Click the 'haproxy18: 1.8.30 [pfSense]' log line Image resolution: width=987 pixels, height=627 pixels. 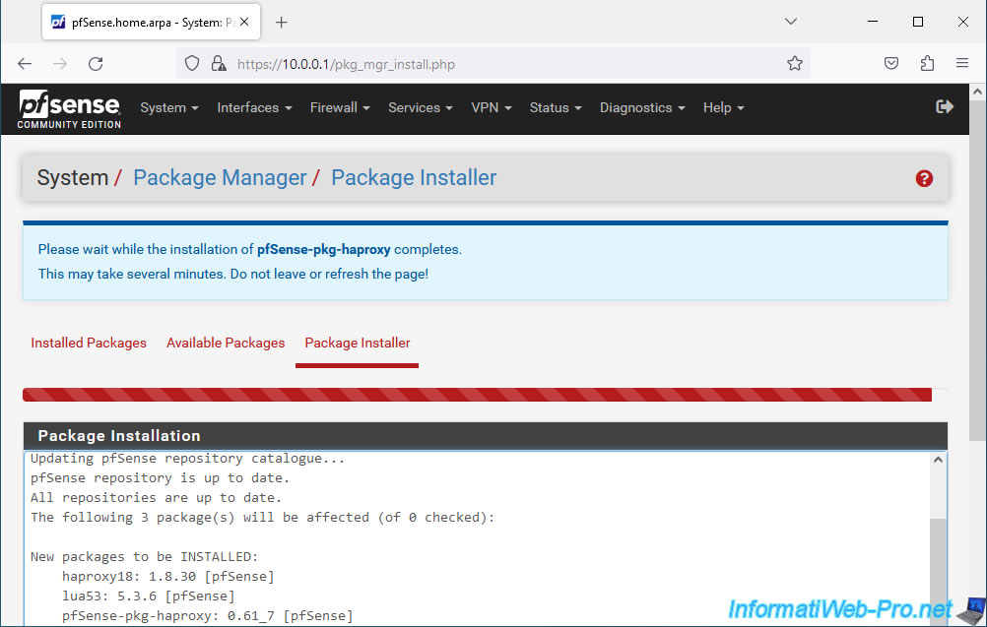click(x=168, y=576)
